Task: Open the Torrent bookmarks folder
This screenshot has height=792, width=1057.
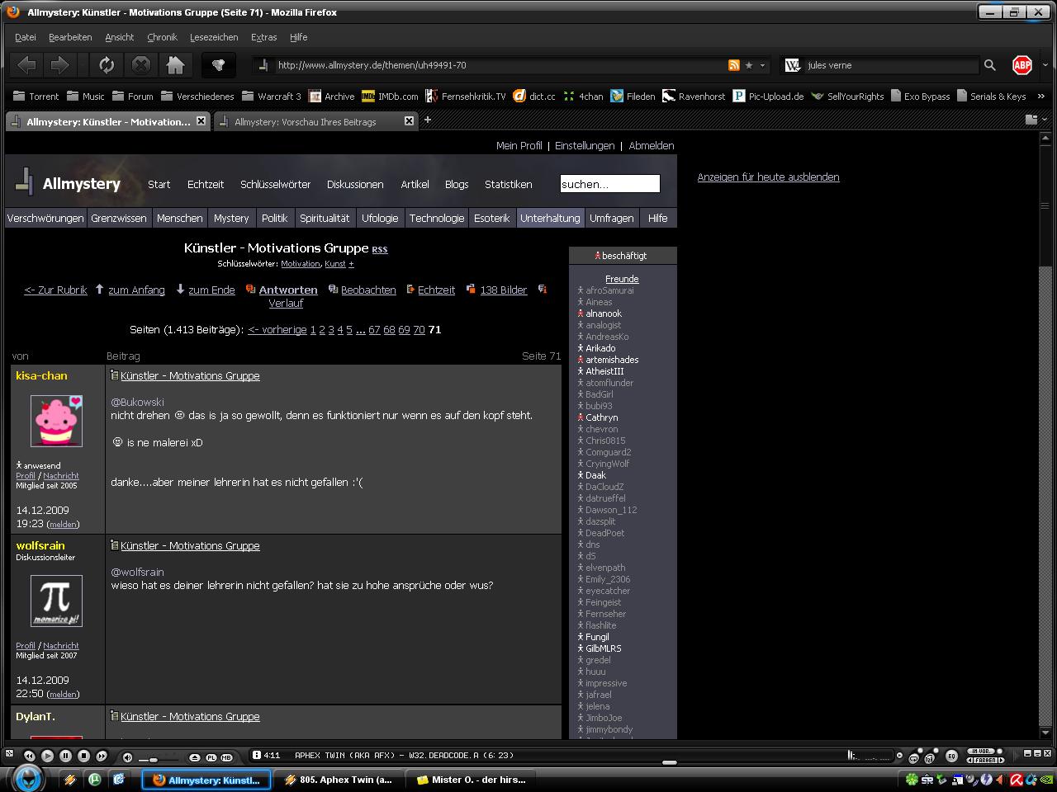Action: 36,97
